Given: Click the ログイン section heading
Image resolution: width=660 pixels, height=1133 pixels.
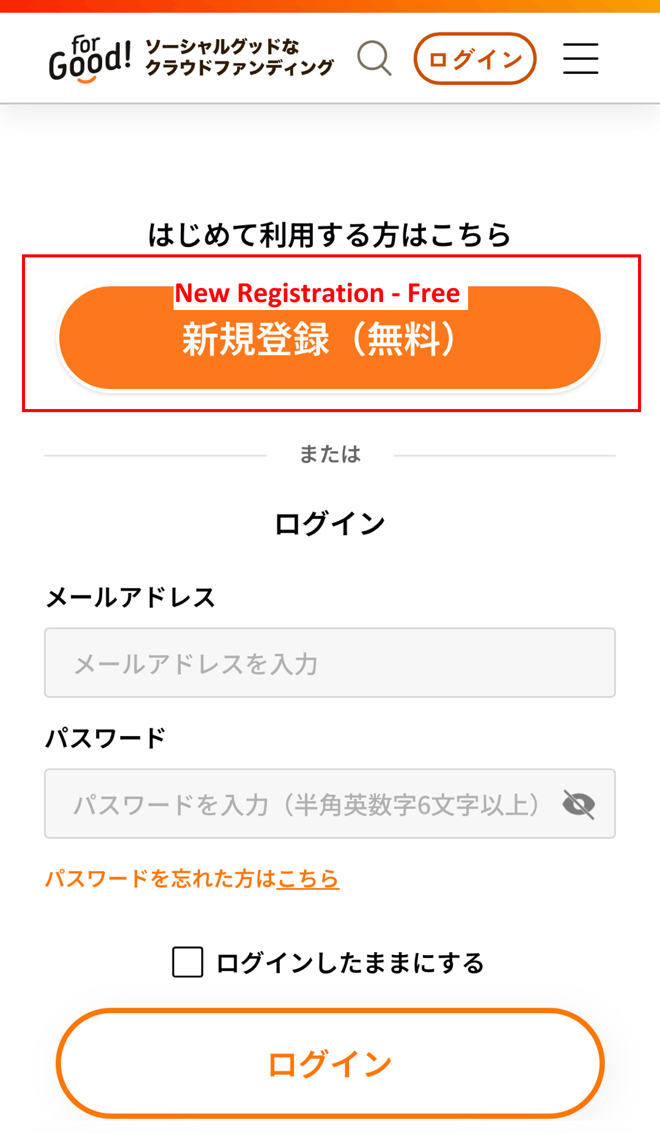Looking at the screenshot, I should tap(330, 524).
